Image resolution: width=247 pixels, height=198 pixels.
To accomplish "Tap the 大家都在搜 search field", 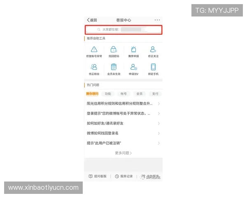I will [123, 30].
